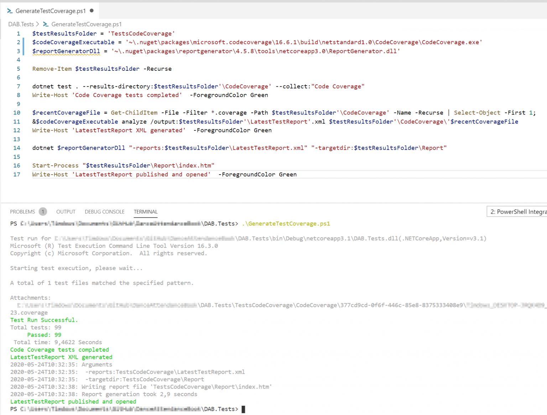Image resolution: width=547 pixels, height=415 pixels.
Task: Click the PowerShell file icon in the editor tab
Action: 10,11
